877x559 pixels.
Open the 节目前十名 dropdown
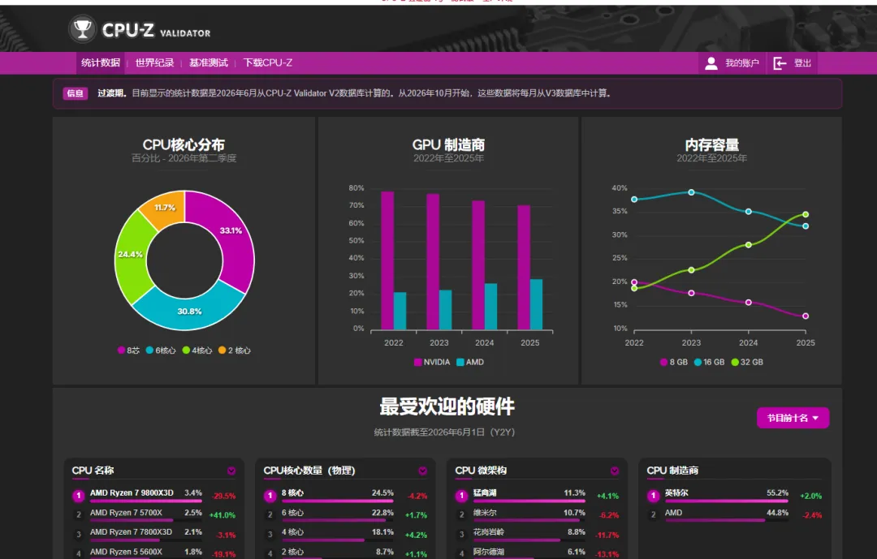tap(793, 418)
